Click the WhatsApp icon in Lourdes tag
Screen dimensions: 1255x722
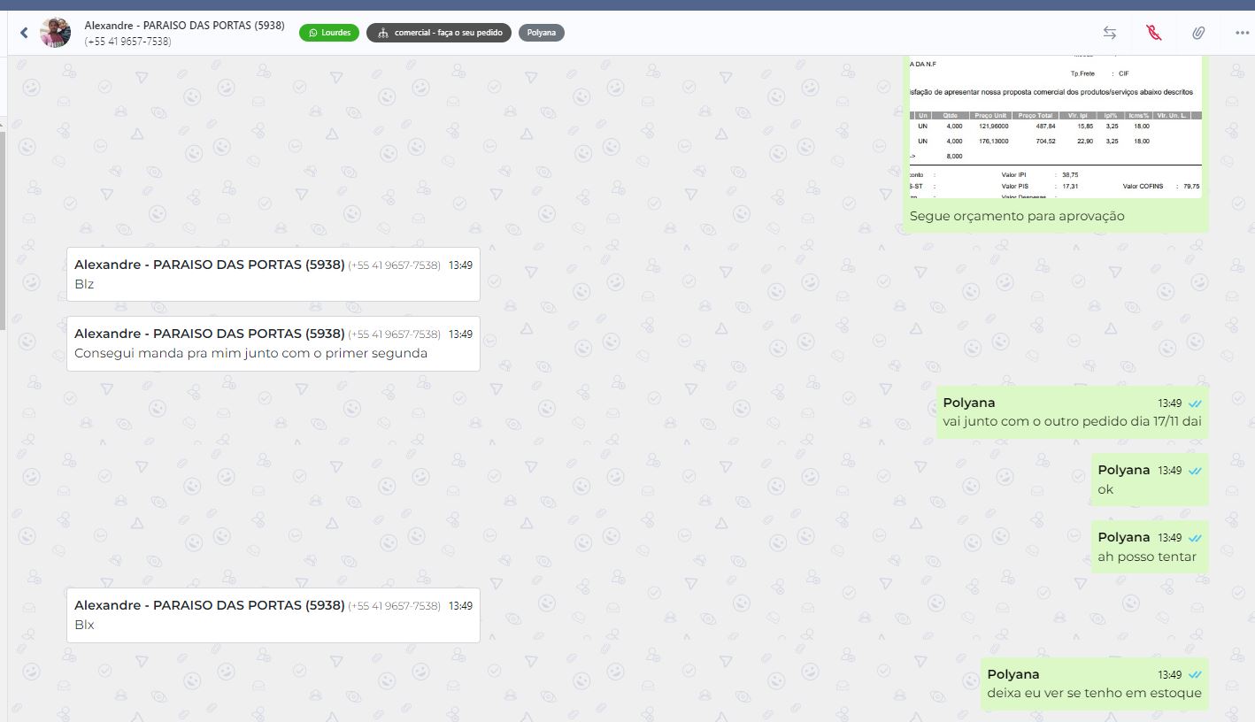312,33
